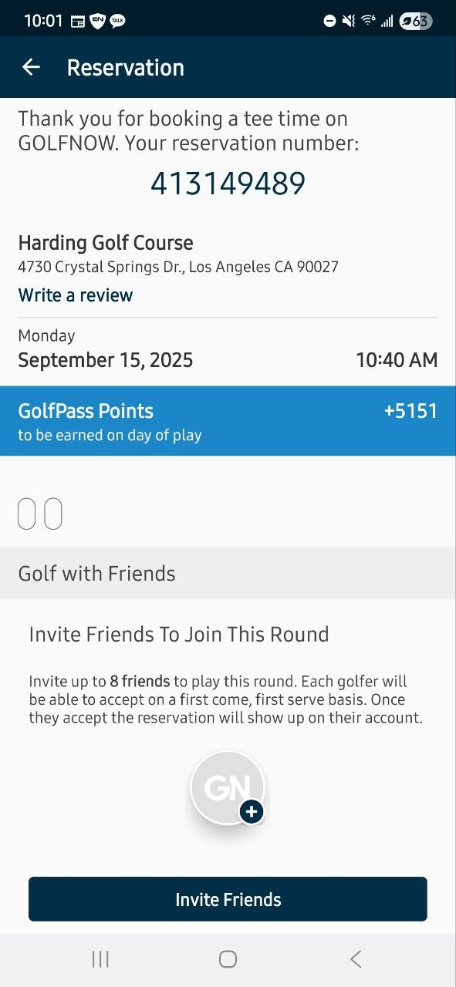Tap the plus badge on GN avatar
Screen dimensions: 456x987
[252, 811]
